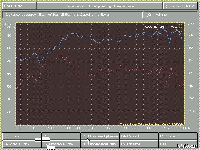
Task: Click the info date/time box
Action: point(181,6)
